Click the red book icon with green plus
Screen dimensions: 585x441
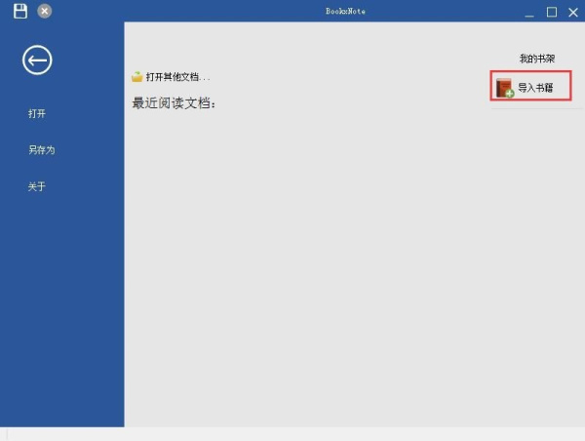pos(504,88)
